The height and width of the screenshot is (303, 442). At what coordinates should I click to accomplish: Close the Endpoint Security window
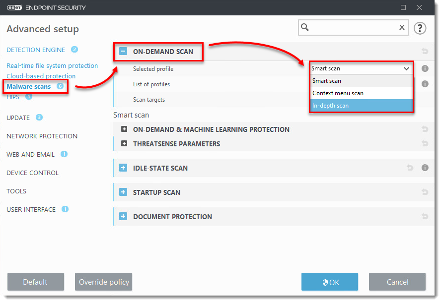point(419,7)
